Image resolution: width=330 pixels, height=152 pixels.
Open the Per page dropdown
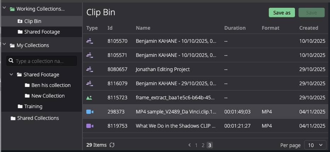tap(315, 145)
